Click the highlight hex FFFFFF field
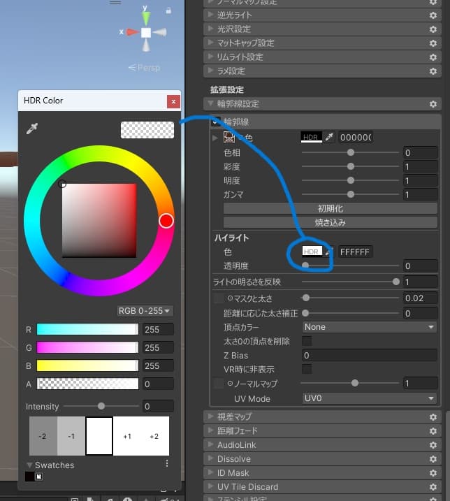 [x=355, y=252]
